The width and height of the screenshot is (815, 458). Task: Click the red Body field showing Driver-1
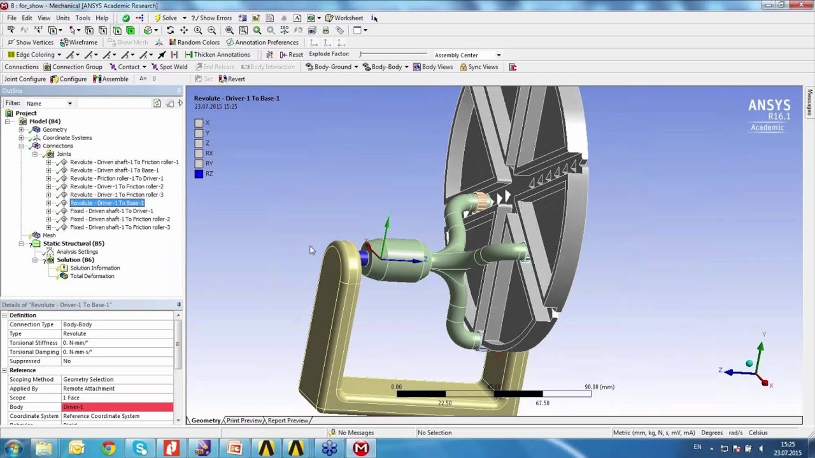(x=117, y=407)
